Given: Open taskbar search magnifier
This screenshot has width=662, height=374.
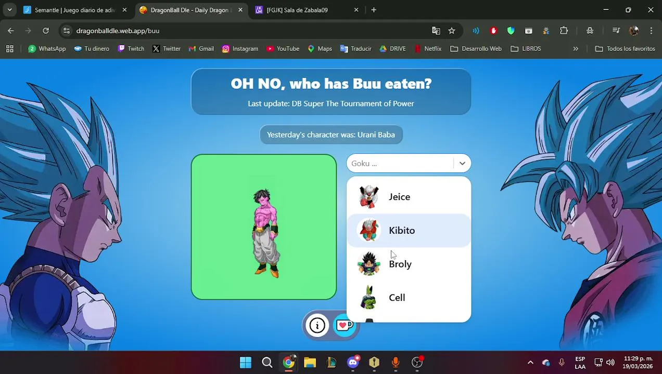Looking at the screenshot, I should point(267,362).
